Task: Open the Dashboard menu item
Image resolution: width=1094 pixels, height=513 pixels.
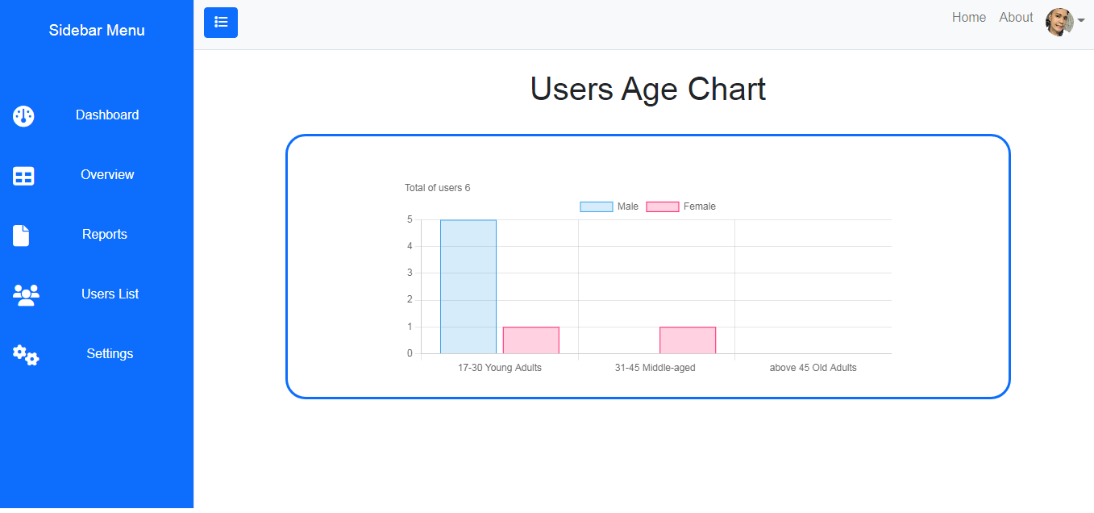Action: coord(107,115)
